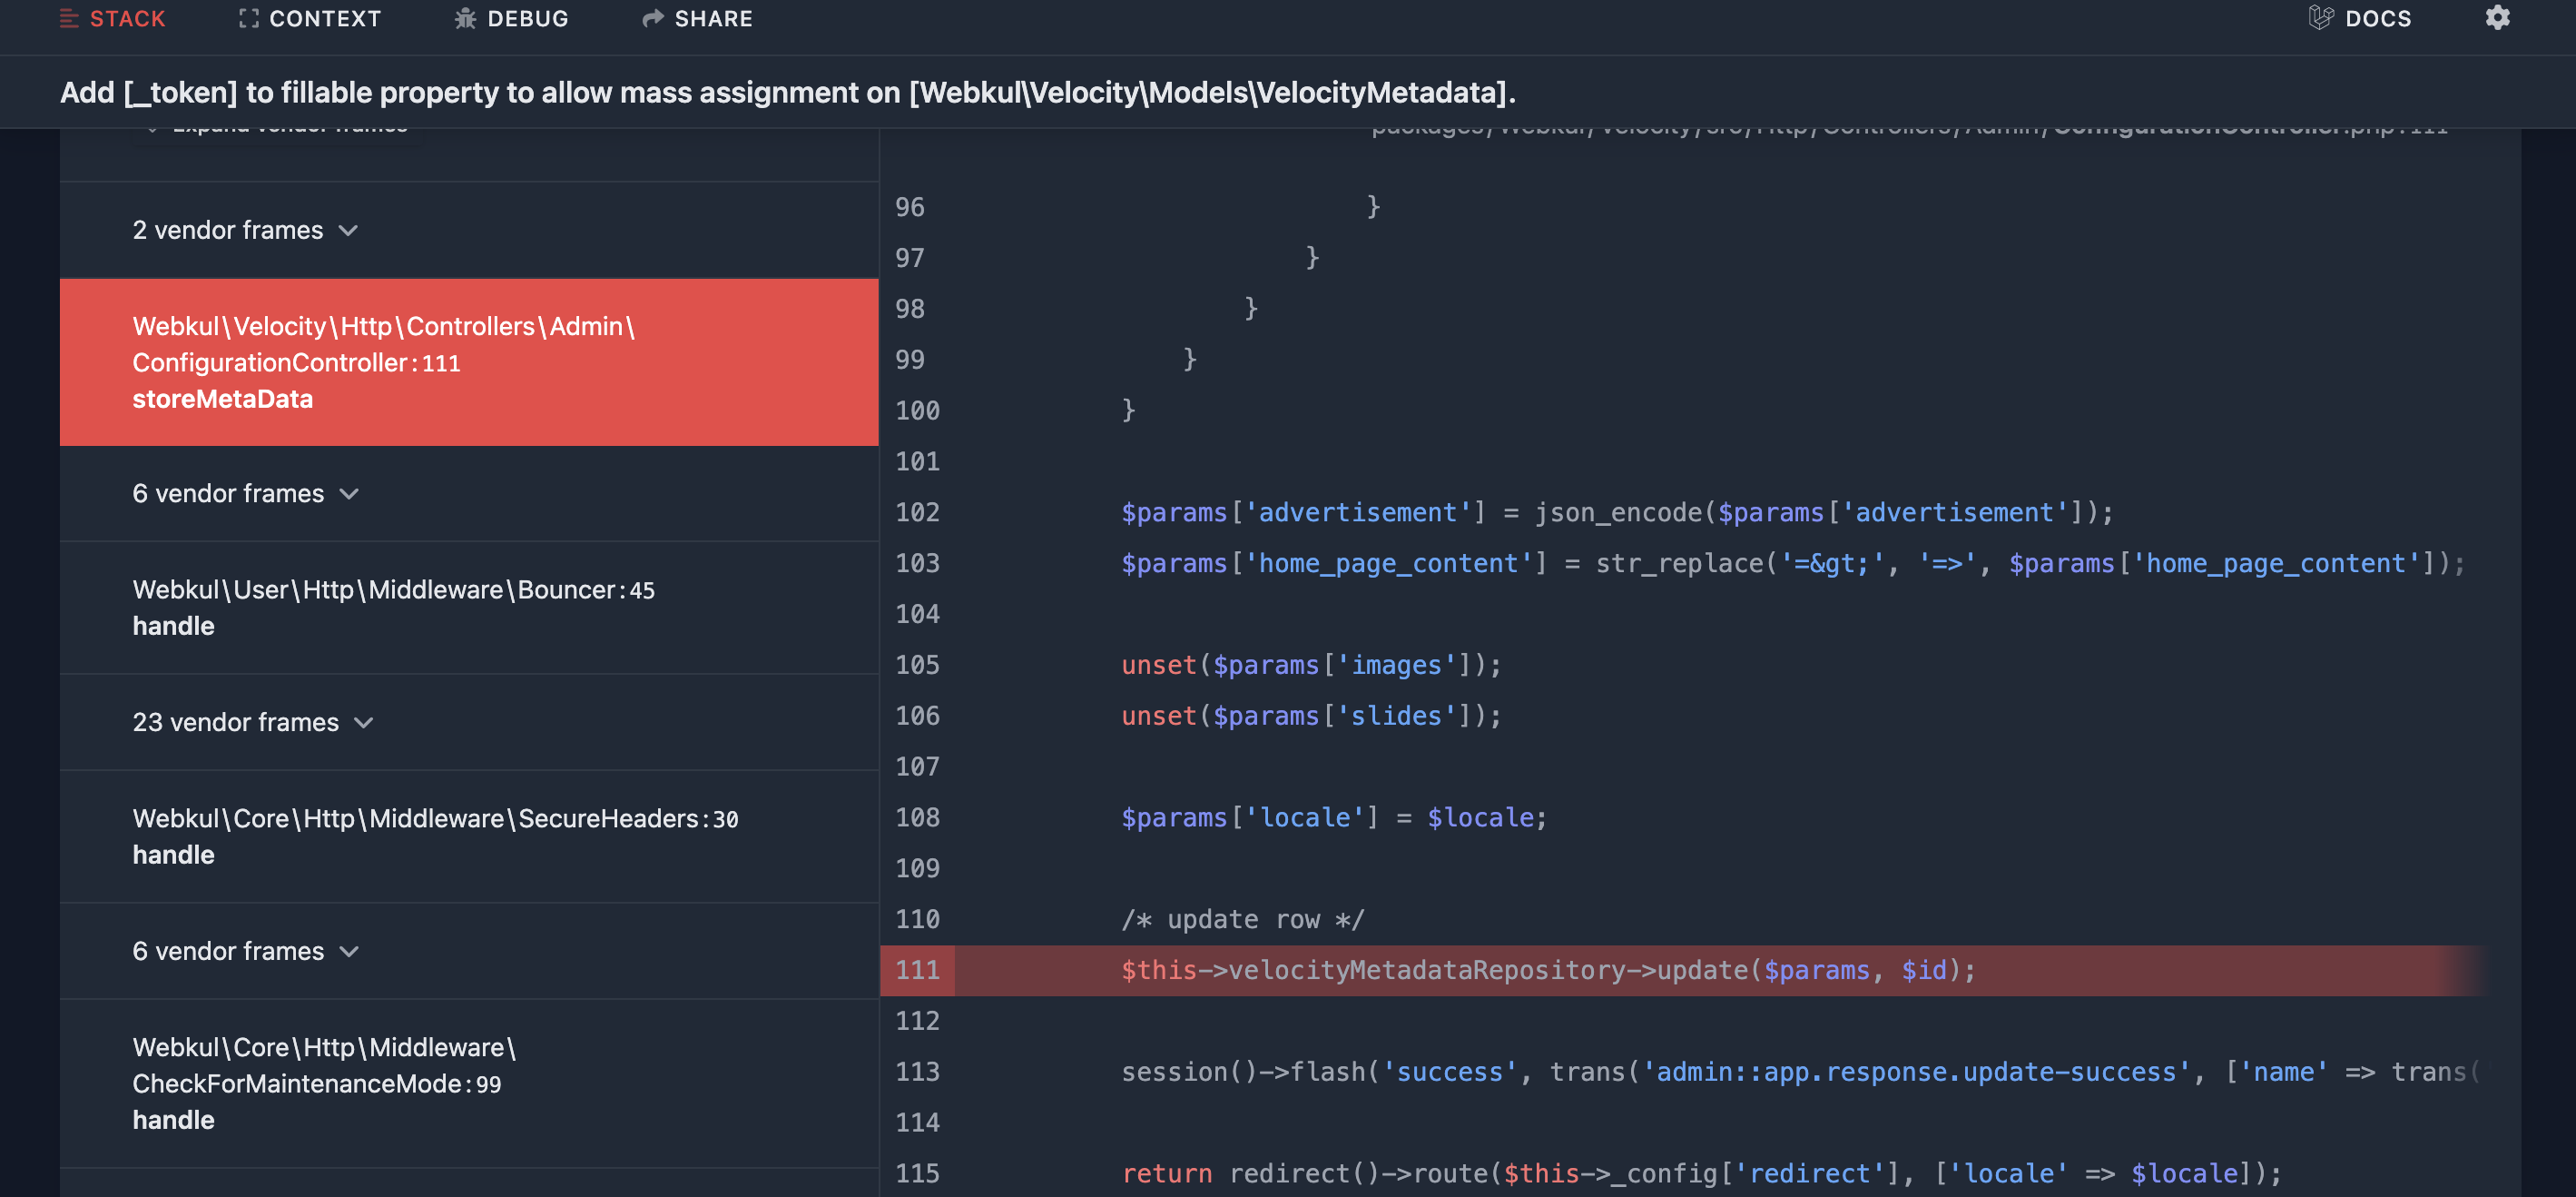This screenshot has width=2576, height=1197.
Task: Open settings via the gear icon
Action: (2497, 18)
